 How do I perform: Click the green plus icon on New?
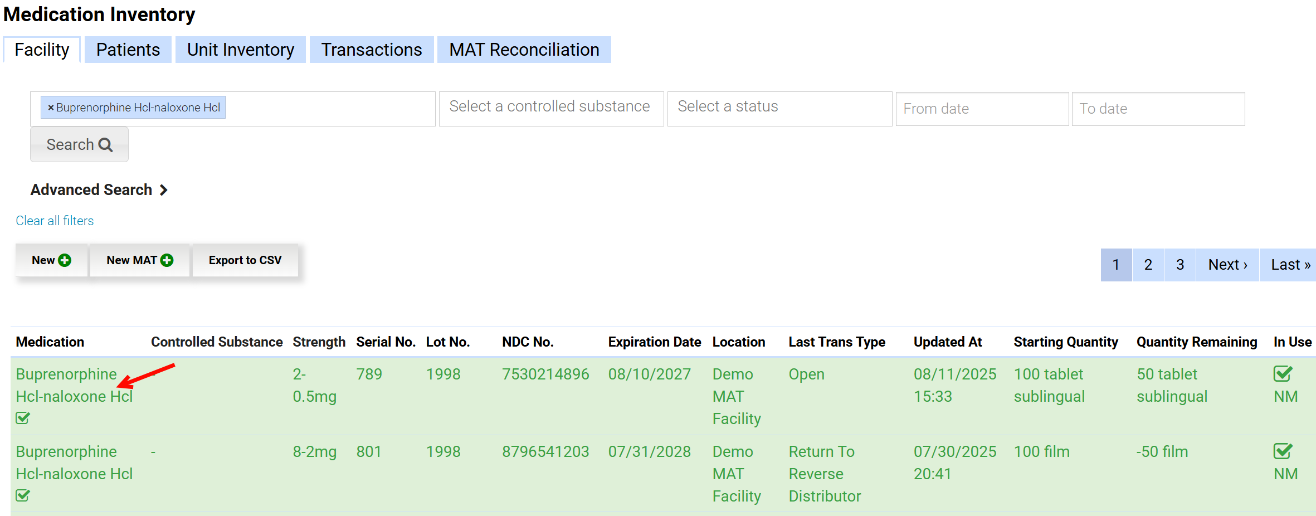[65, 260]
